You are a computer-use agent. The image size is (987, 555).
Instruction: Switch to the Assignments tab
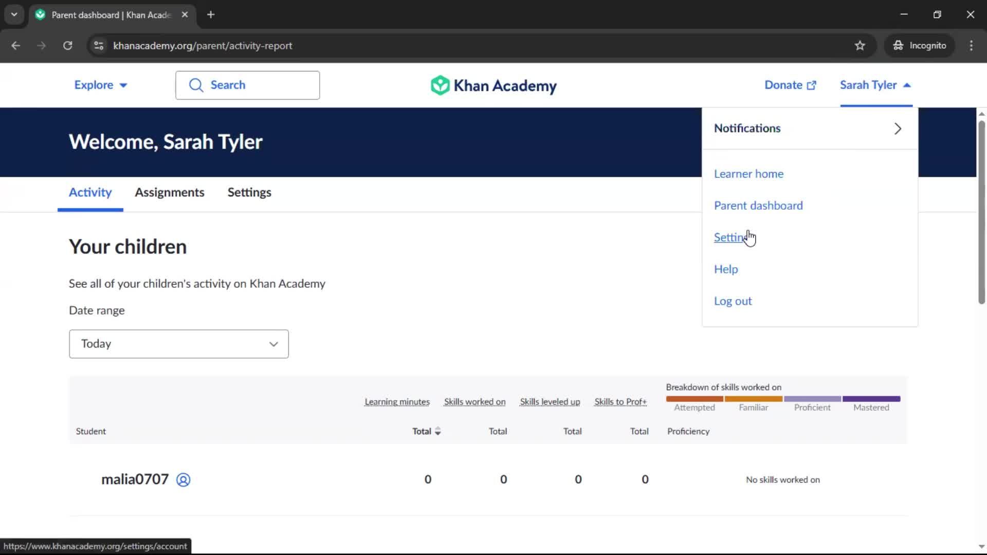[170, 192]
